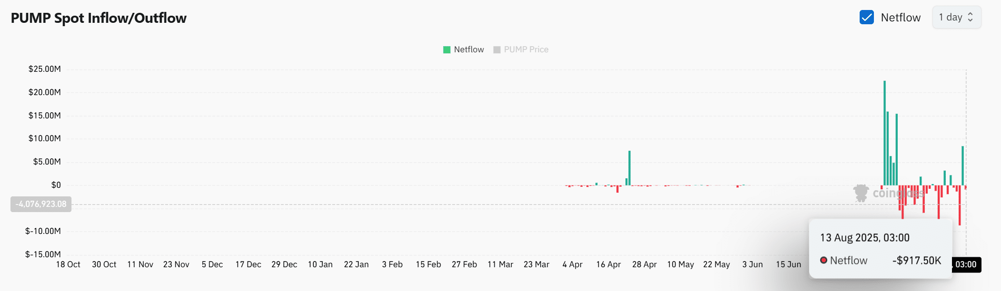Click the coinglass watermark logo

click(x=861, y=193)
